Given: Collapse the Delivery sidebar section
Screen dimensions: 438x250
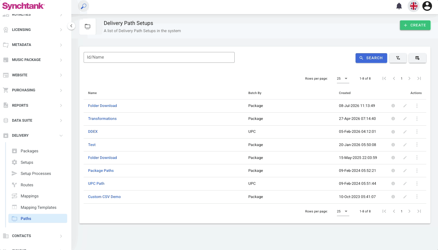Looking at the screenshot, I should (33, 136).
